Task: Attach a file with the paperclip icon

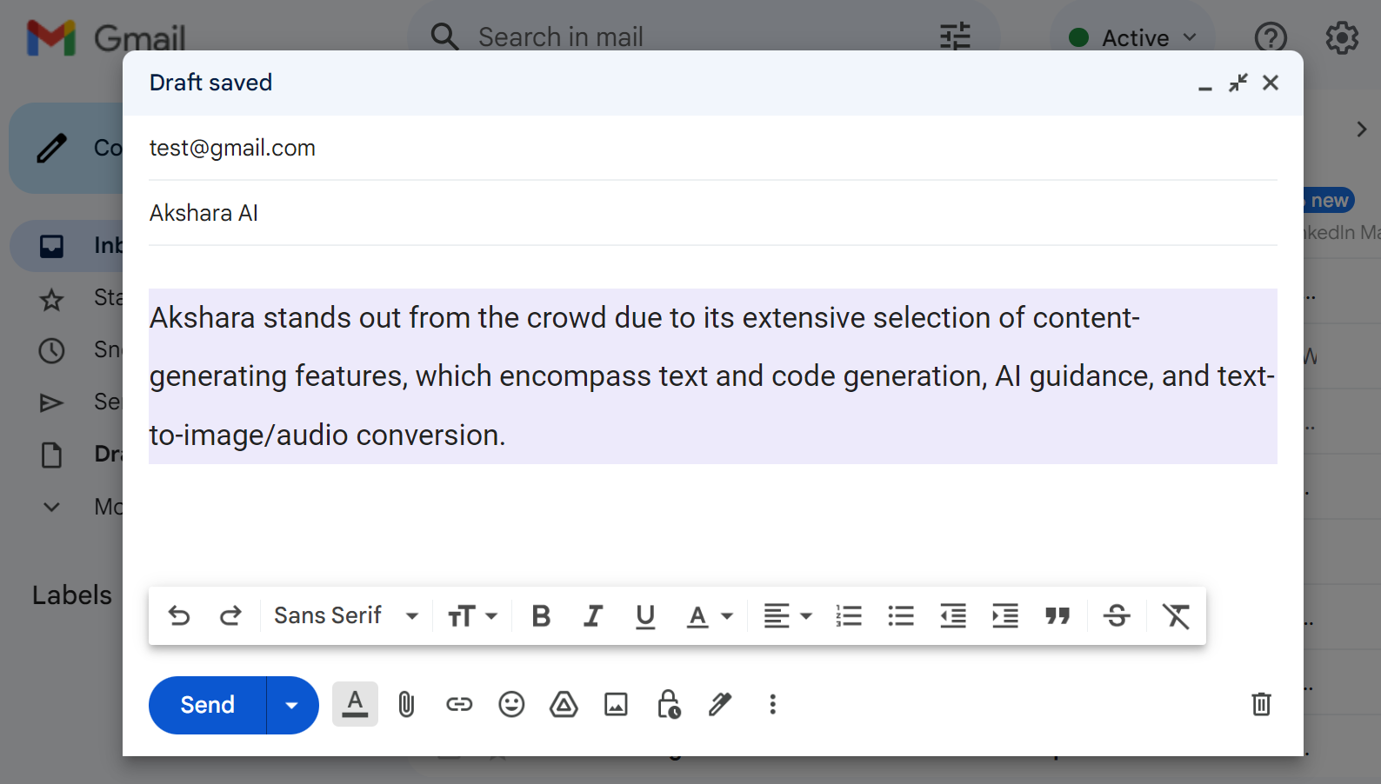Action: tap(406, 704)
